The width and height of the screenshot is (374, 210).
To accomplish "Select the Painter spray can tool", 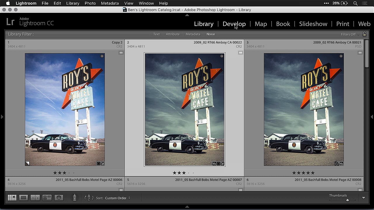I will [75, 198].
